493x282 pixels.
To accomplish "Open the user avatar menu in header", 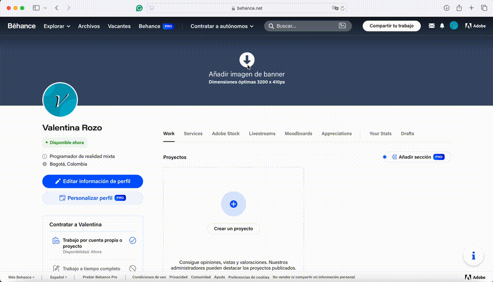I will click(x=454, y=26).
